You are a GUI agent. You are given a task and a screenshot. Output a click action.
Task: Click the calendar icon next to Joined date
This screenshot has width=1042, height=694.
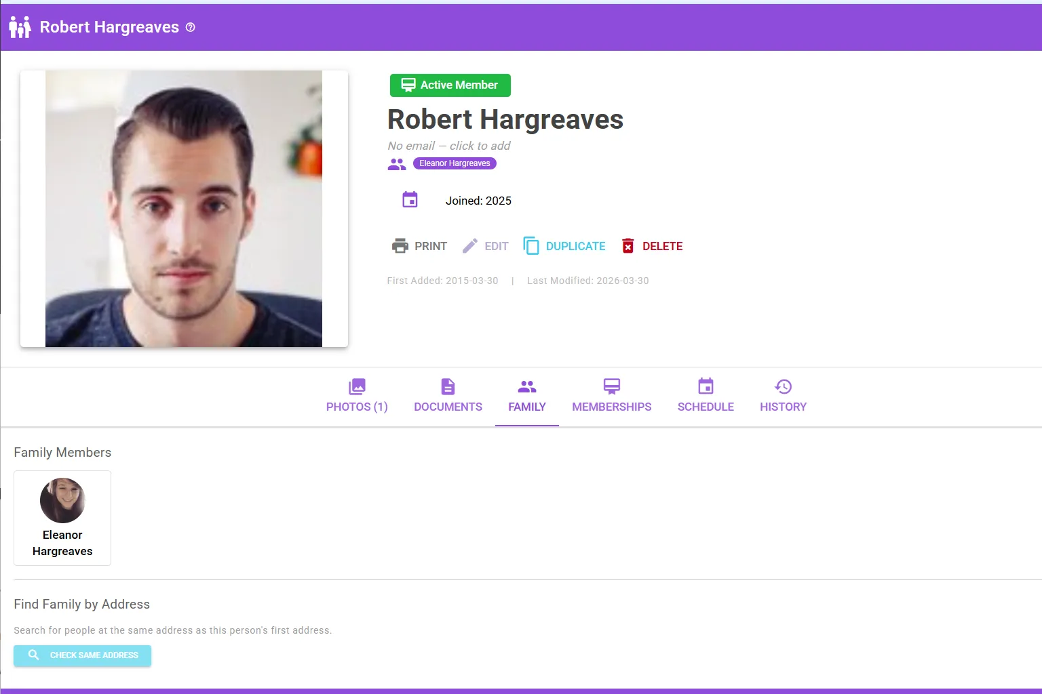click(x=409, y=199)
